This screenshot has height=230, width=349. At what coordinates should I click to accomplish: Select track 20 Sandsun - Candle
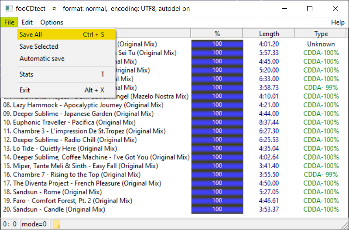(x=54, y=210)
